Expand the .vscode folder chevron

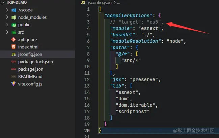click(x=7, y=10)
